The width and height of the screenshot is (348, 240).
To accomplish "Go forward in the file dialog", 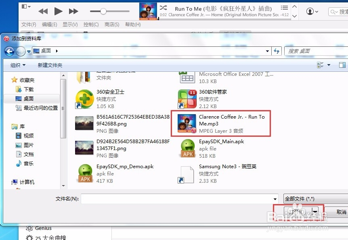I will [21, 52].
